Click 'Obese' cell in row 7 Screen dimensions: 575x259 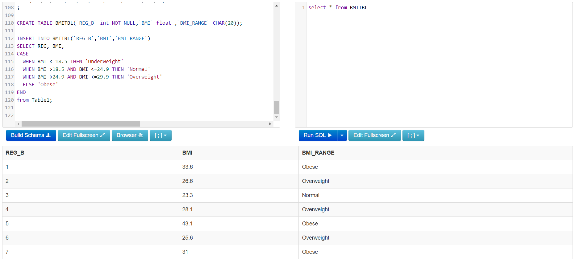coord(435,252)
